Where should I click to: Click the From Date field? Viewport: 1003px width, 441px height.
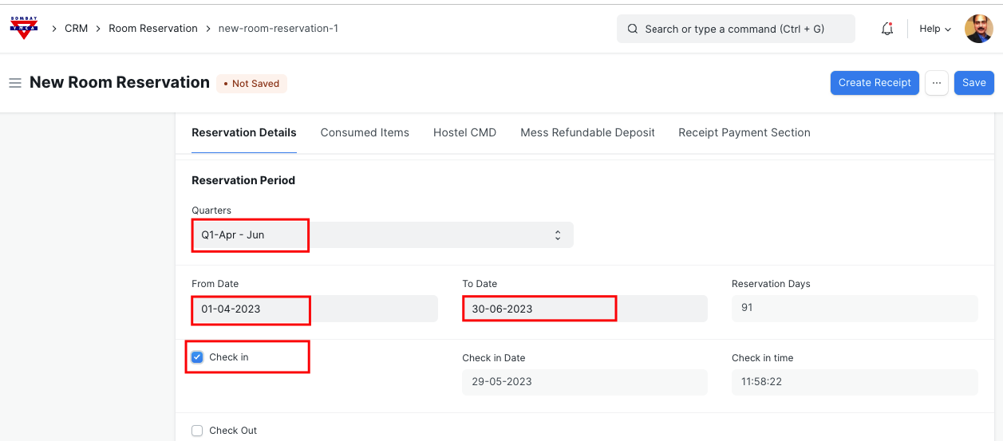[314, 309]
